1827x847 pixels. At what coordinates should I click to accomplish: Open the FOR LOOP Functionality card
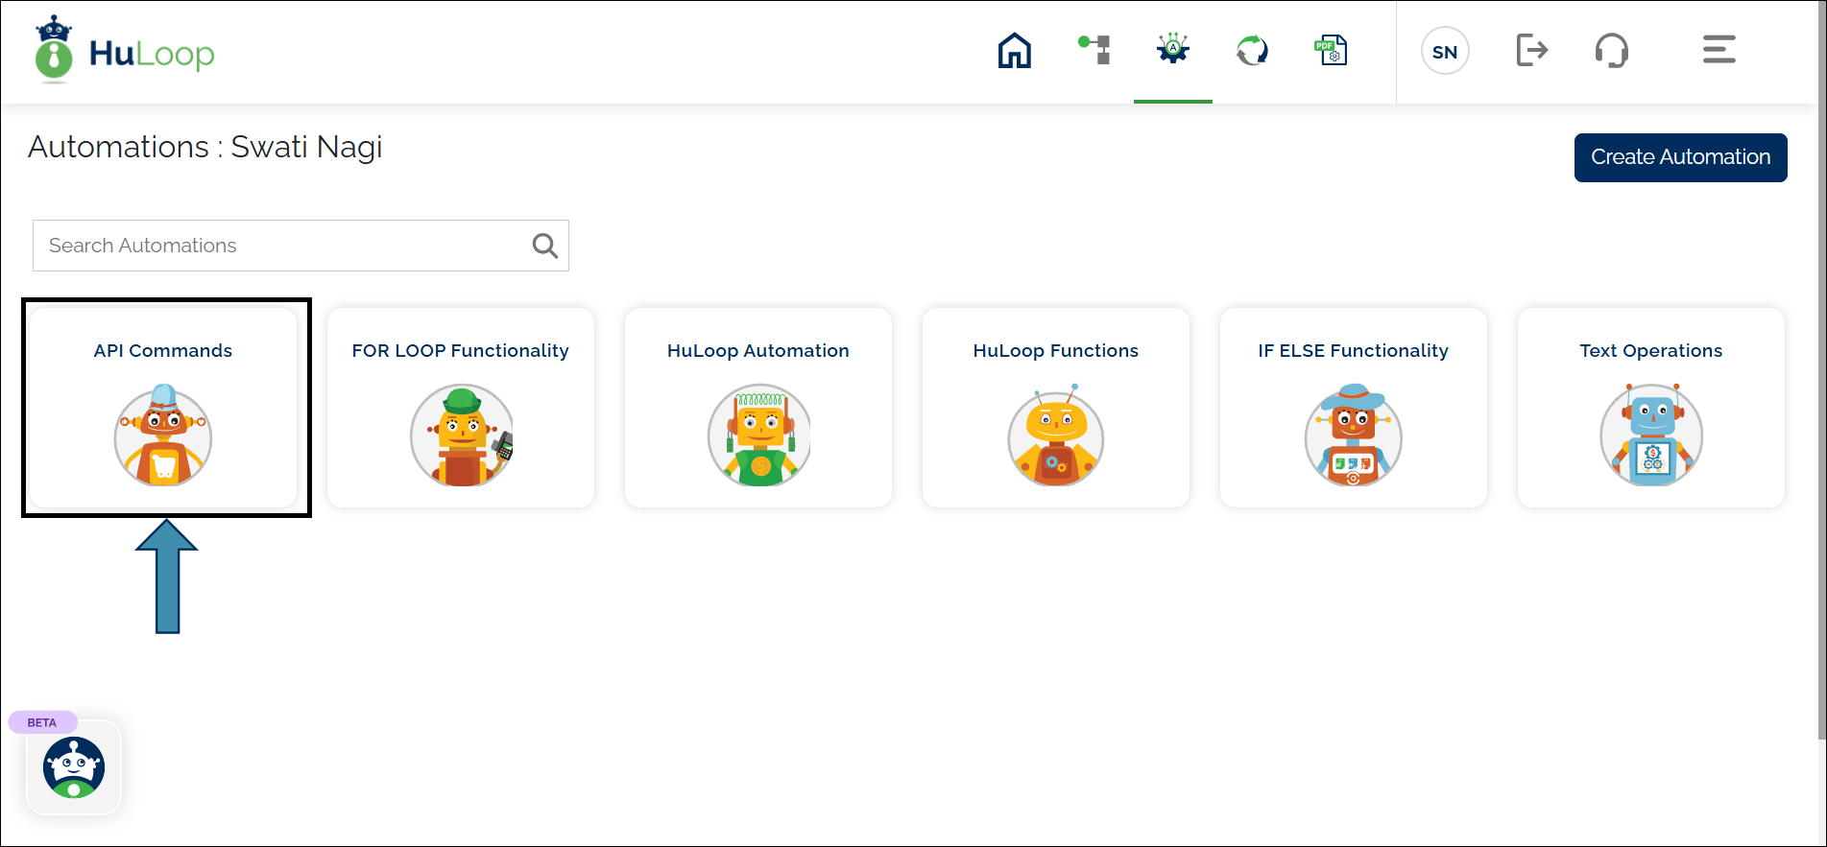click(461, 408)
